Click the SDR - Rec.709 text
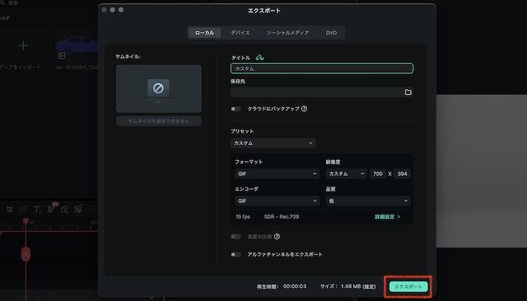 (x=282, y=217)
